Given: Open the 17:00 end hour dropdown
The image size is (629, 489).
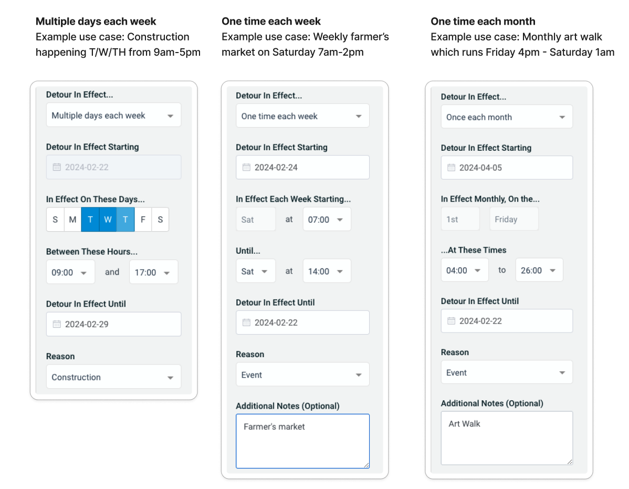Looking at the screenshot, I should point(153,273).
